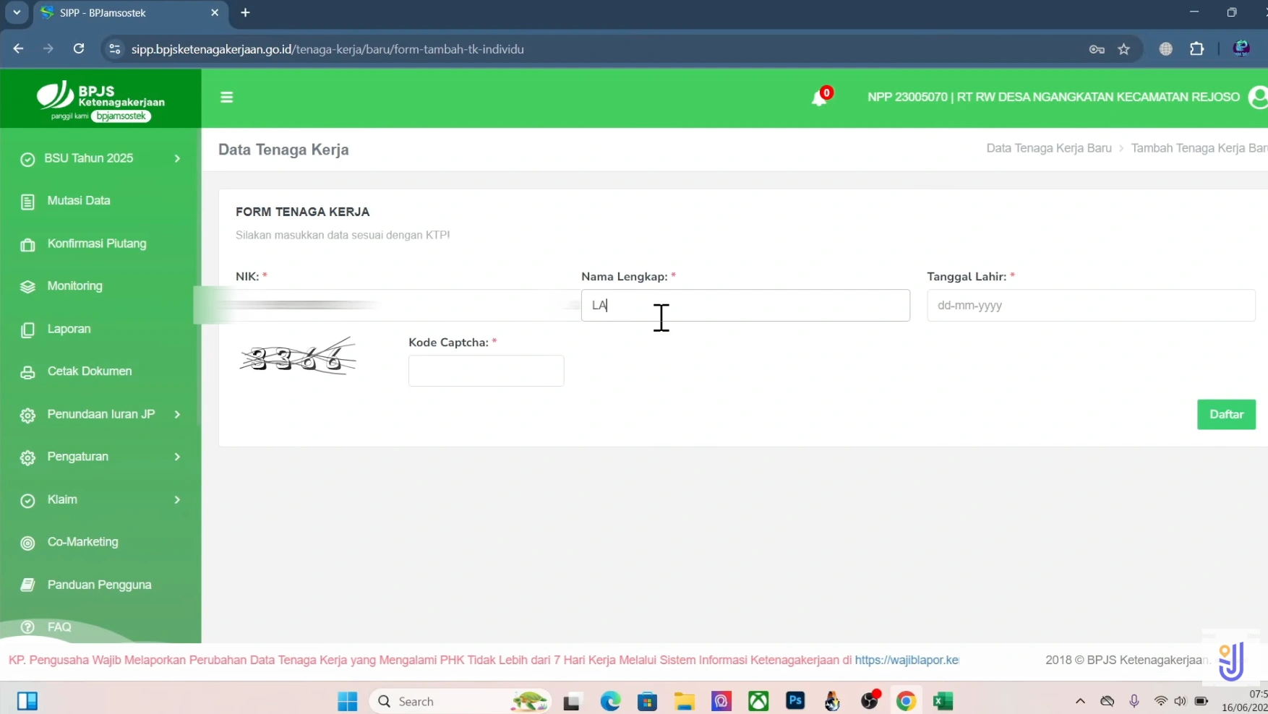
Task: Toggle the sidebar with the hamburger menu
Action: [x=226, y=97]
